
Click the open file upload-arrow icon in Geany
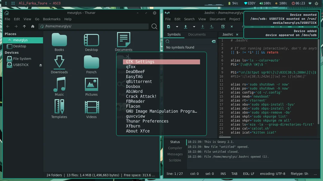[x=185, y=27]
